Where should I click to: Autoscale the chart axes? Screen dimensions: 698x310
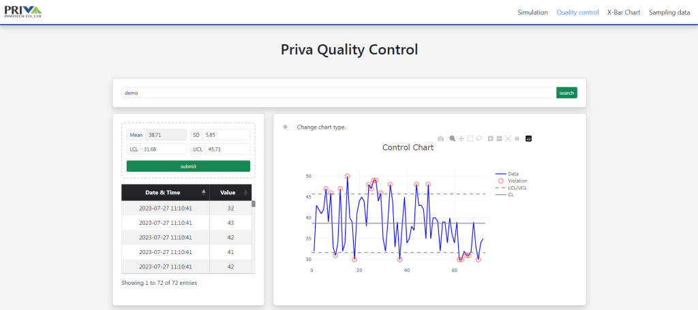pyautogui.click(x=509, y=138)
